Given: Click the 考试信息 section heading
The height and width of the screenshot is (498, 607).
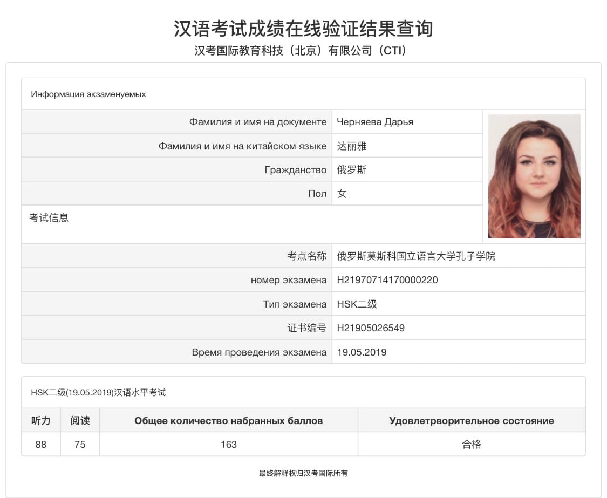Looking at the screenshot, I should 49,218.
